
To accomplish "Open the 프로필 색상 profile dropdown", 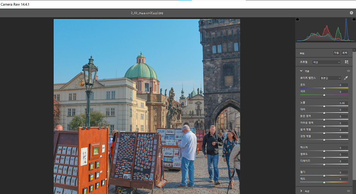I will 326,62.
